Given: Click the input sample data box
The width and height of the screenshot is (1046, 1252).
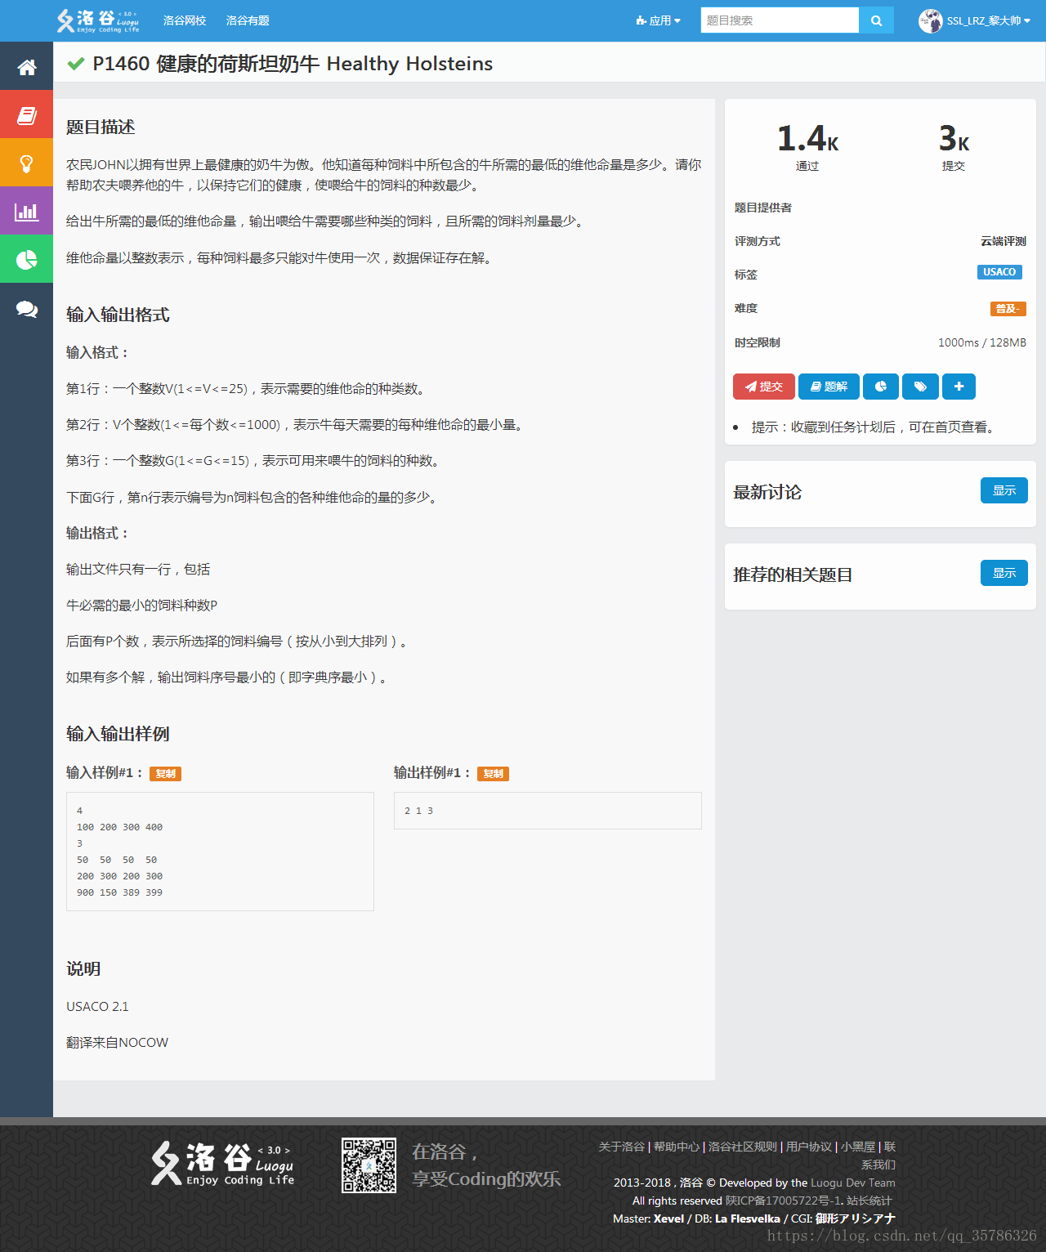Looking at the screenshot, I should pyautogui.click(x=220, y=852).
